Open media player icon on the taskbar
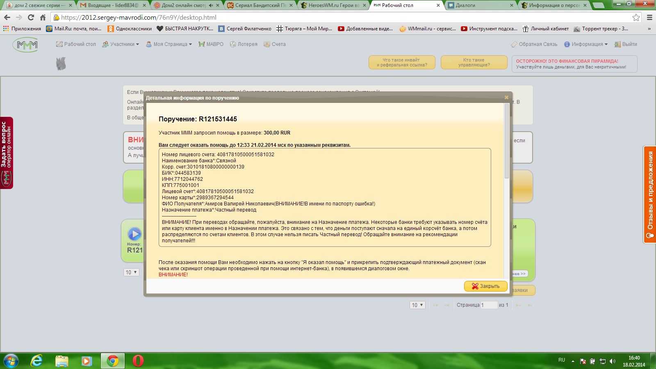Image resolution: width=656 pixels, height=369 pixels. pos(87,361)
